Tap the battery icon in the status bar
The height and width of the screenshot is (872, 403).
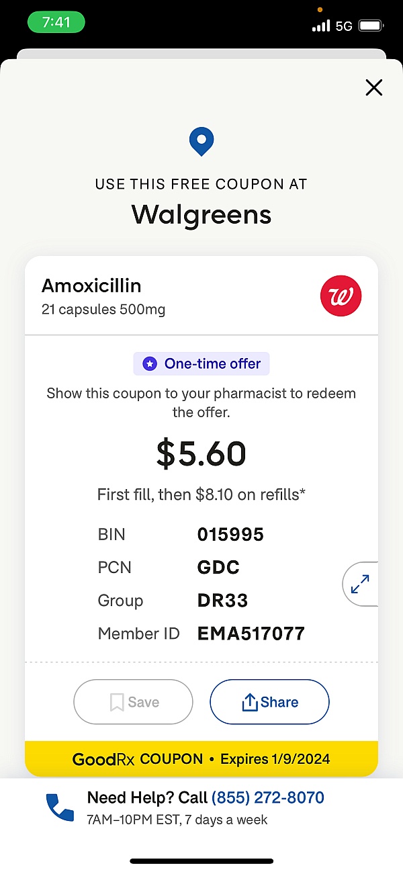click(x=371, y=26)
